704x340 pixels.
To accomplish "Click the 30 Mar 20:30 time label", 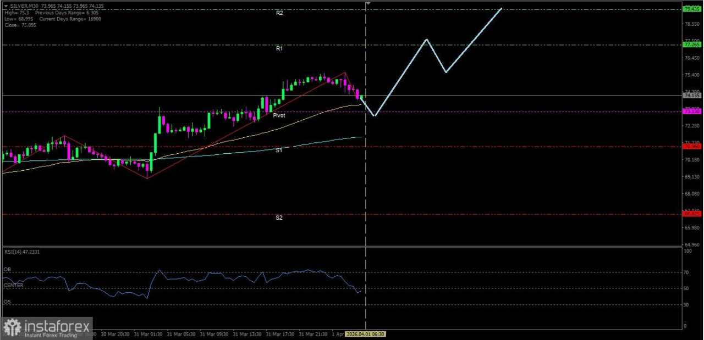I will click(x=116, y=334).
